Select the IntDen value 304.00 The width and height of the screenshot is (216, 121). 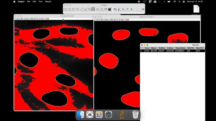point(170,51)
